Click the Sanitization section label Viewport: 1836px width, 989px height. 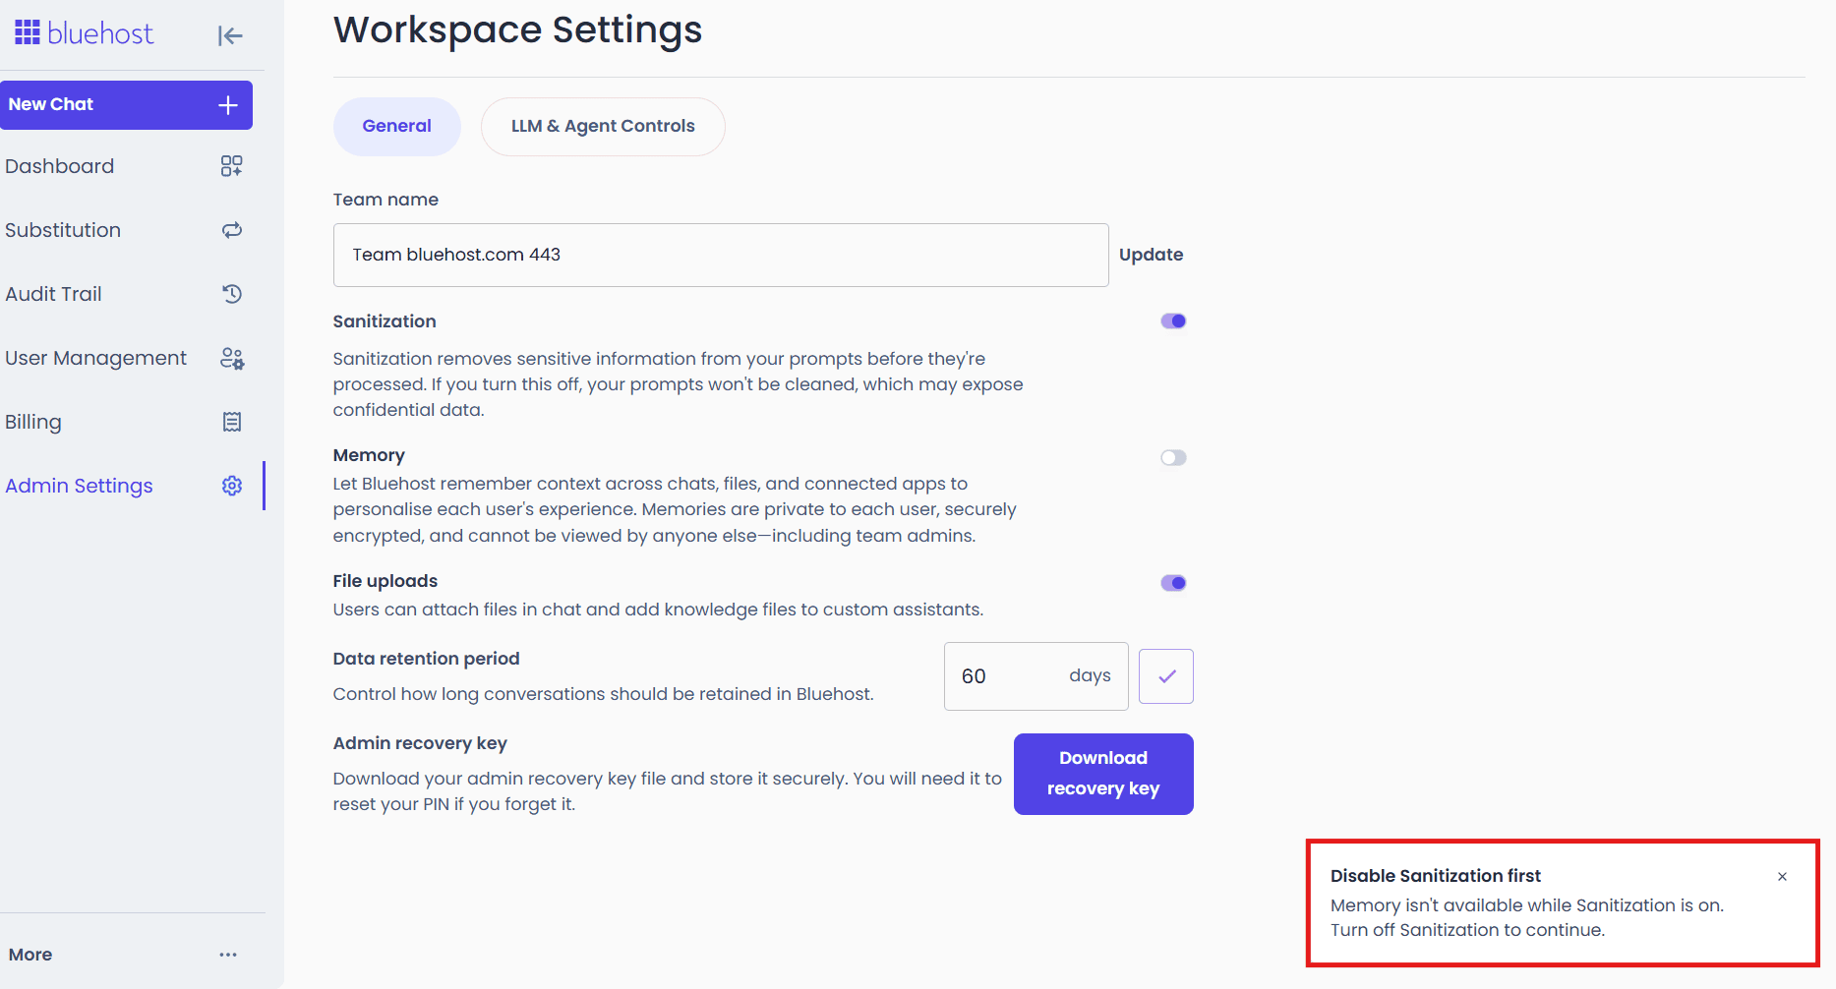[x=385, y=321]
